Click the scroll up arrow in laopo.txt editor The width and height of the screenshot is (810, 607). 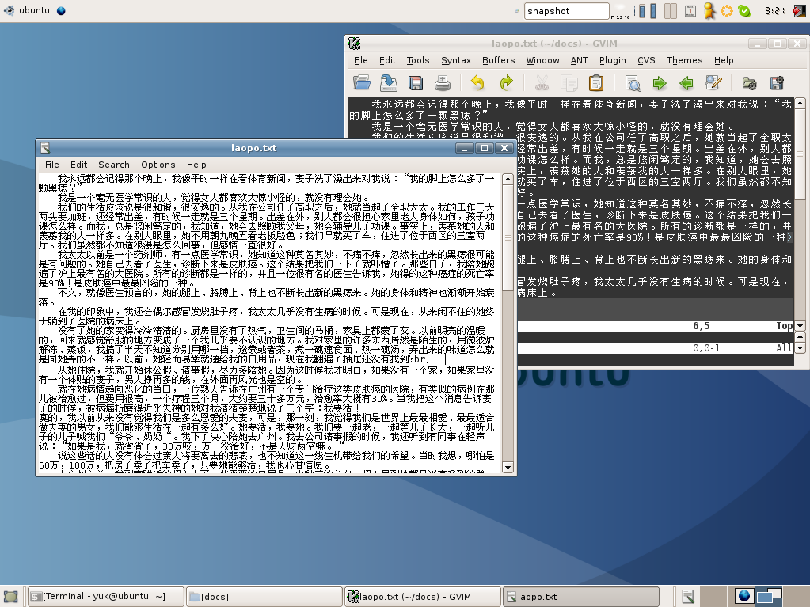[x=508, y=179]
